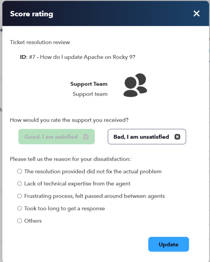Click the "Took too long to get a response" label
Image resolution: width=210 pixels, height=262 pixels.
[65, 208]
